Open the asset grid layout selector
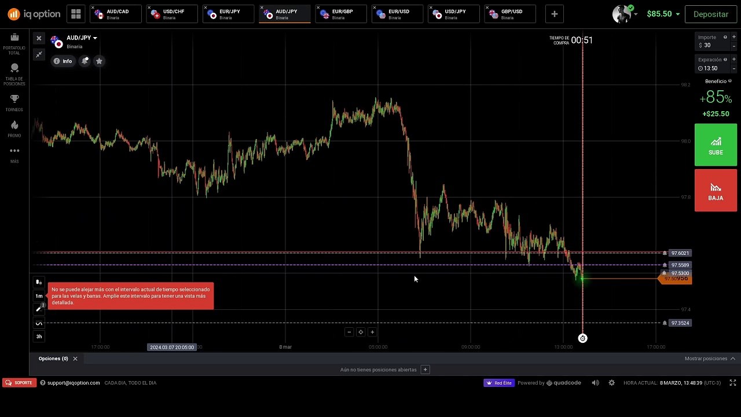This screenshot has height=417, width=741. coord(76,14)
